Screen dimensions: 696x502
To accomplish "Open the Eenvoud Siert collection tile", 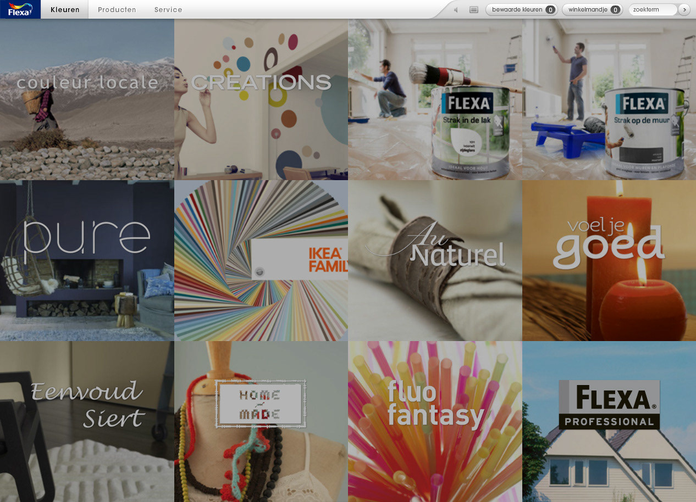I will [x=87, y=421].
